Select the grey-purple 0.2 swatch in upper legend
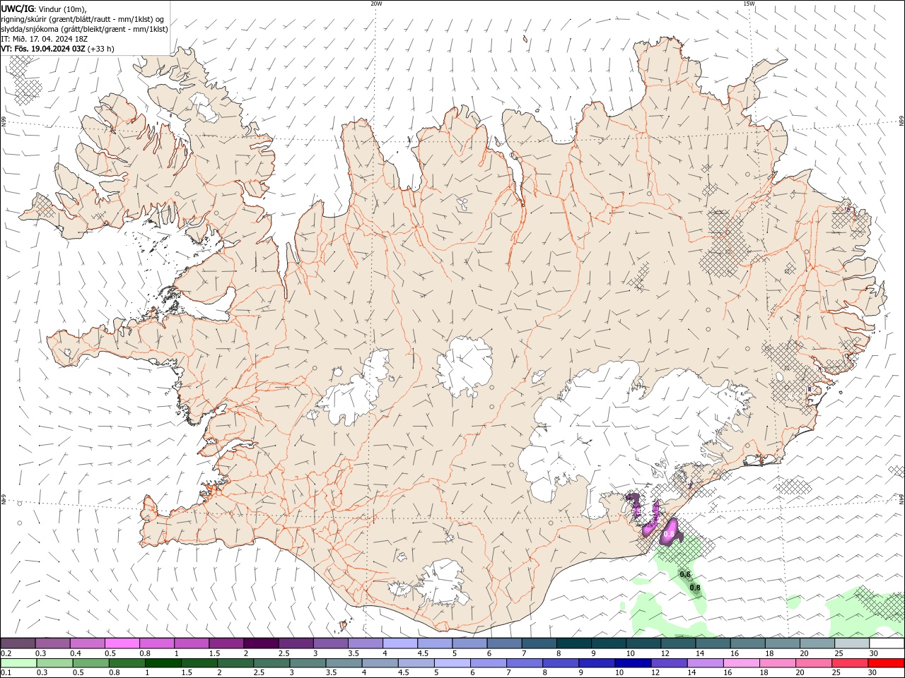Image resolution: width=905 pixels, height=678 pixels. click(18, 643)
